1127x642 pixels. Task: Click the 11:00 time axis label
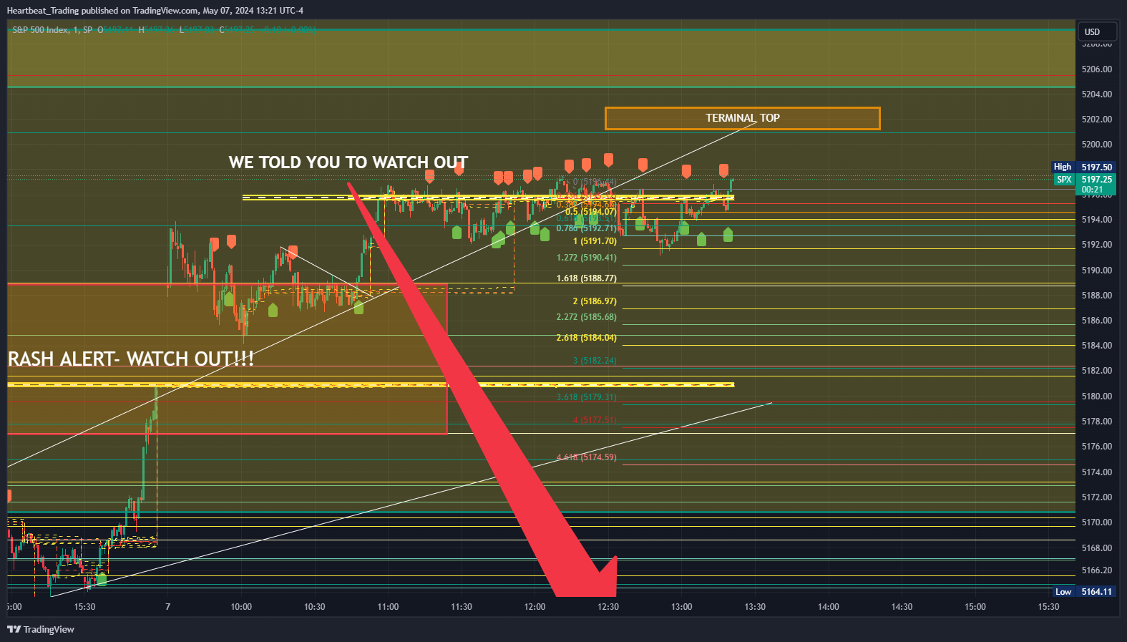pyautogui.click(x=388, y=607)
